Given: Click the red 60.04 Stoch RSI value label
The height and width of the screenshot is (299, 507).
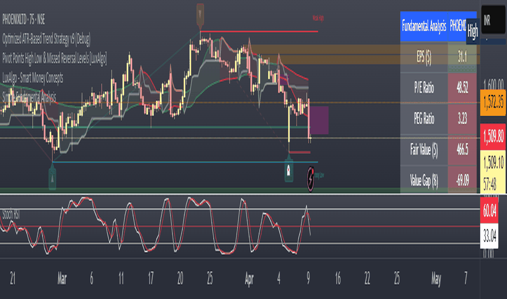Looking at the screenshot, I should click(x=490, y=210).
